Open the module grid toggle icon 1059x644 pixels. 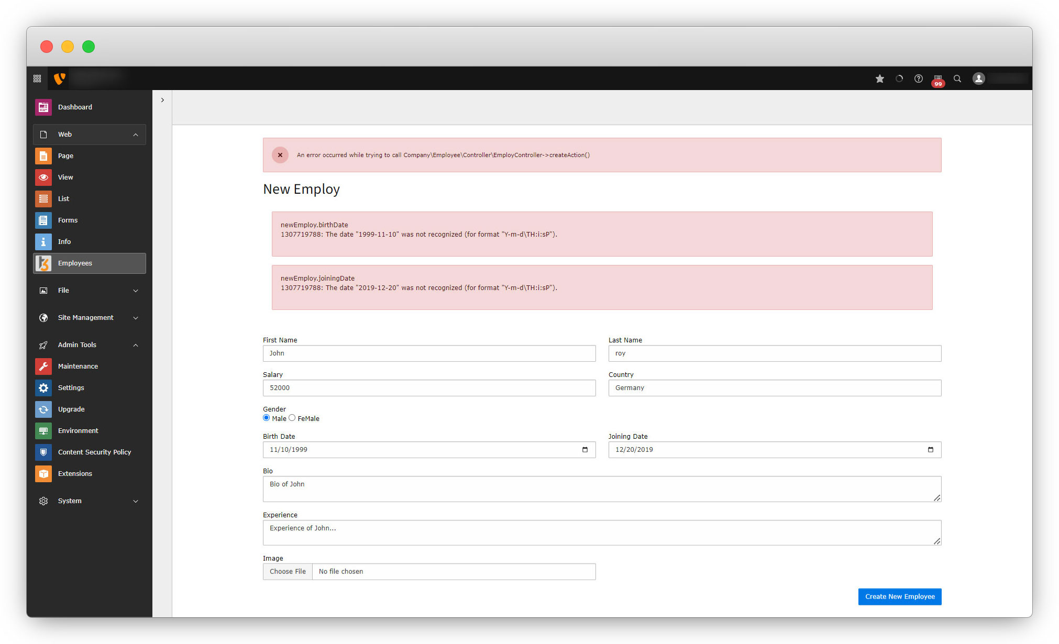tap(37, 79)
